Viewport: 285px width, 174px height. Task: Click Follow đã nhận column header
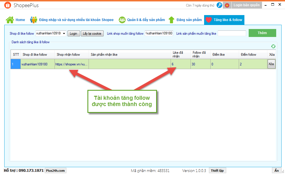200,54
